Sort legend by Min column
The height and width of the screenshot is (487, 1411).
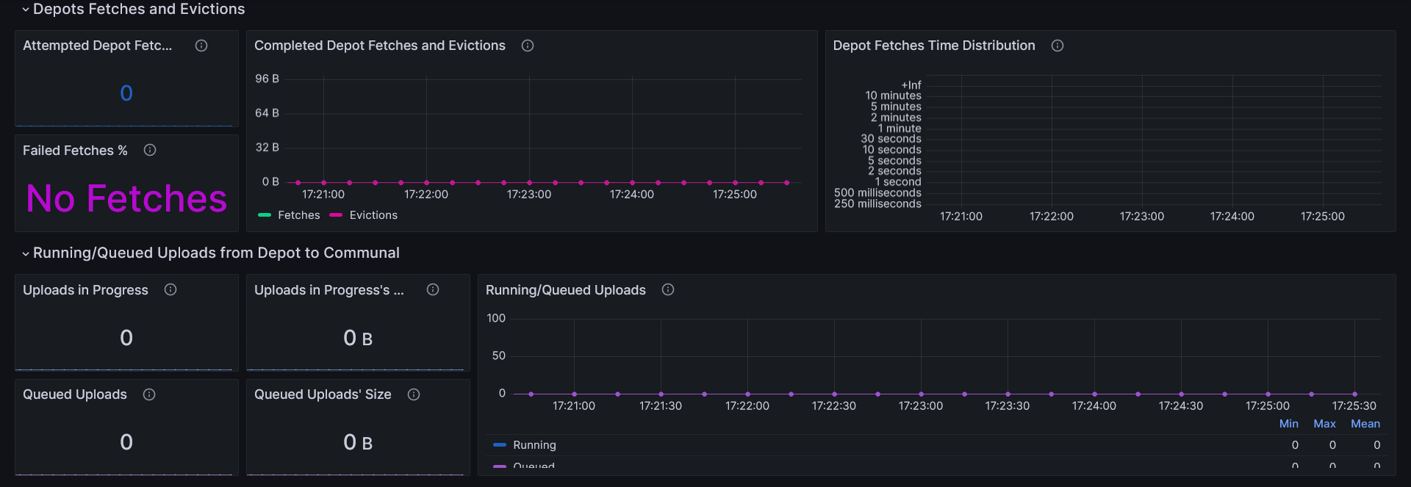coord(1288,424)
